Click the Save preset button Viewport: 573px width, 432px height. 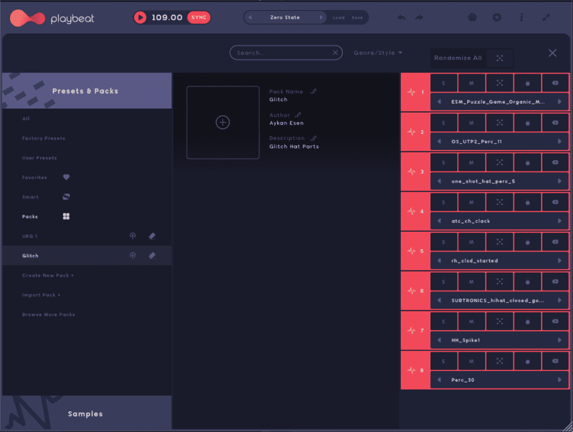tap(357, 17)
